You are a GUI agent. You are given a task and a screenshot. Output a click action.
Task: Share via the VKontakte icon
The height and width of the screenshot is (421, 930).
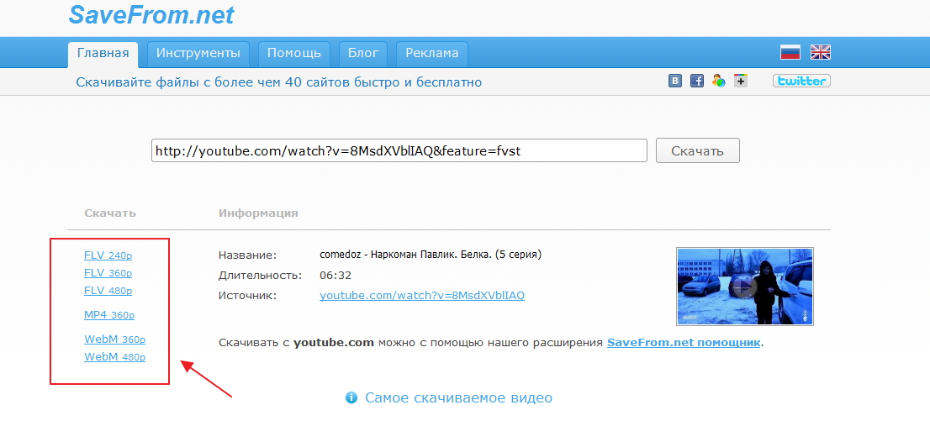674,82
